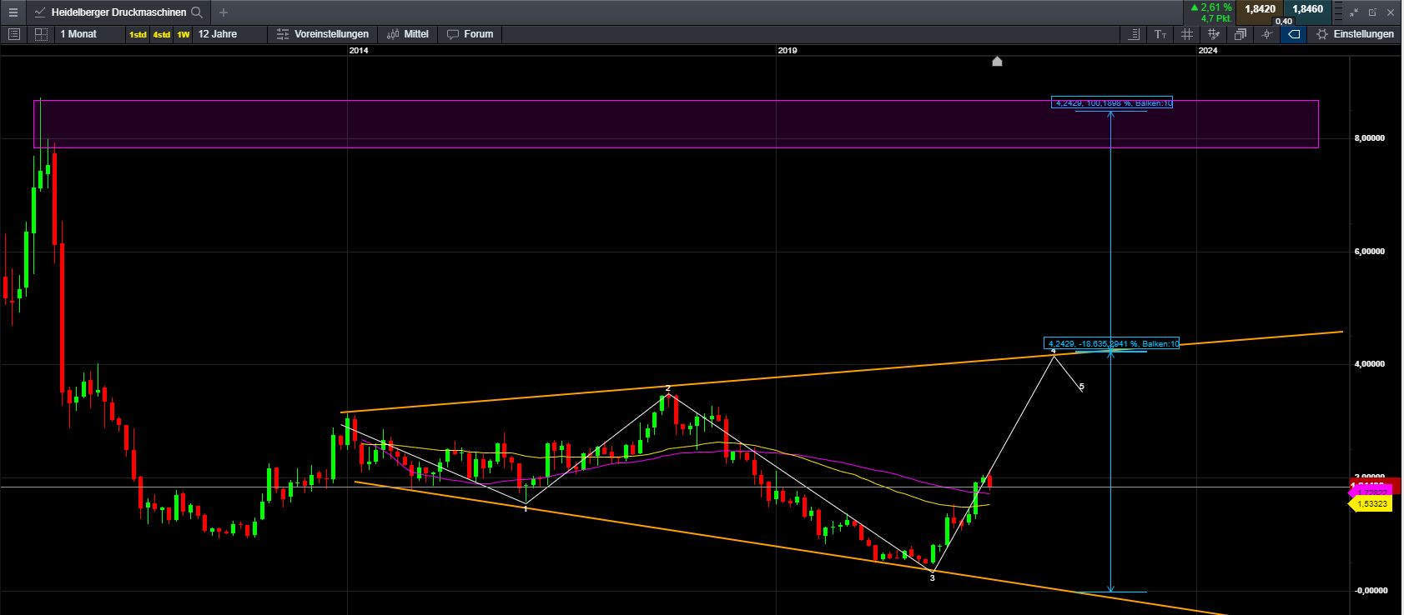Click the 6,00000 price axis label
Image resolution: width=1404 pixels, height=615 pixels.
[1369, 252]
